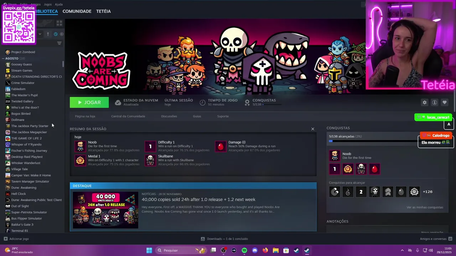Select Baldur's Gate 3 in the library
Viewport: 456px width, 256px height.
click(22, 225)
